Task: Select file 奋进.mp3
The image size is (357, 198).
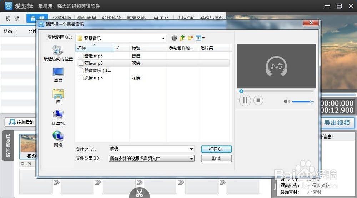Action: [93, 56]
